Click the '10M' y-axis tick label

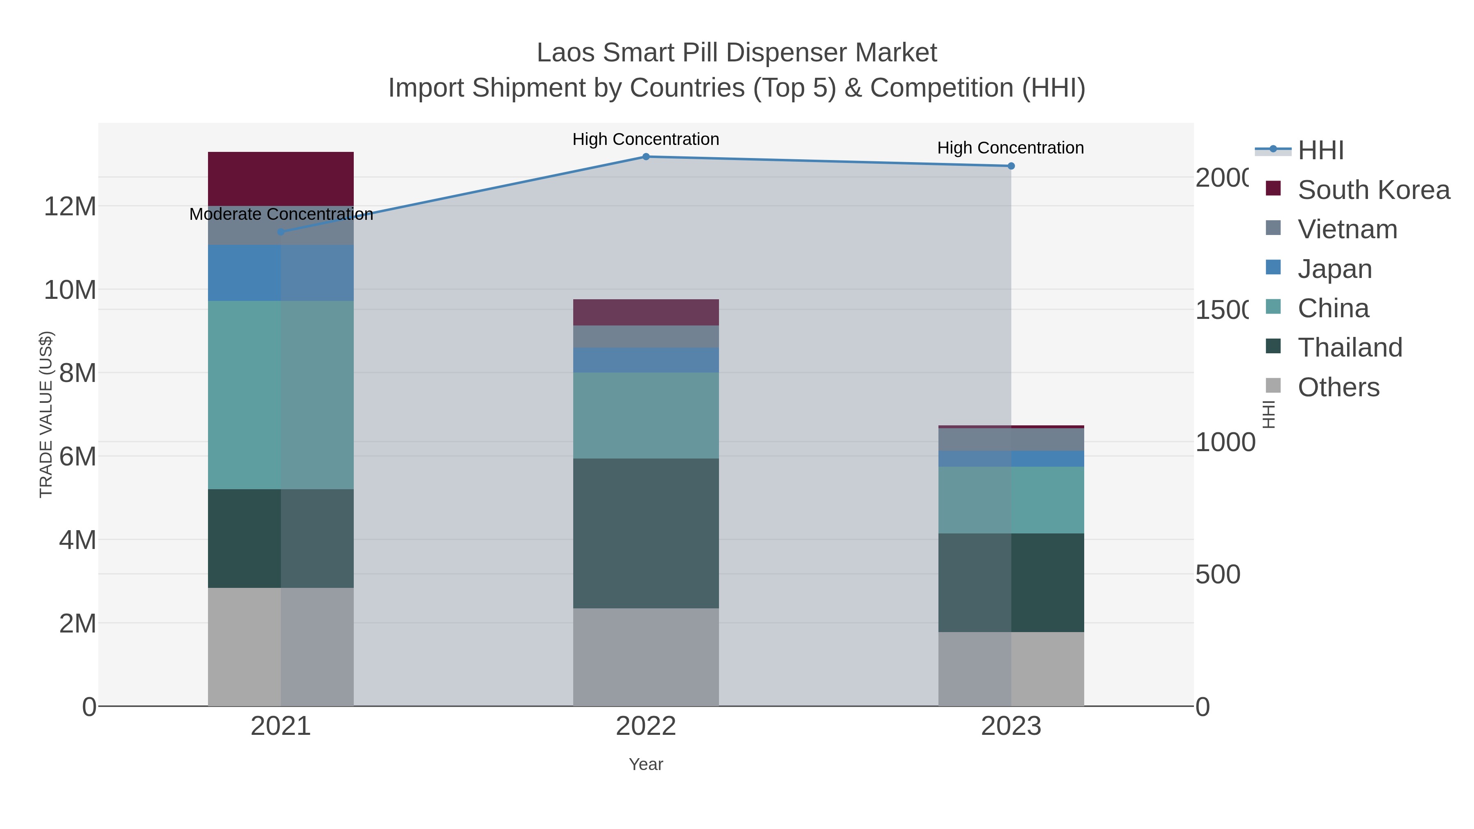coord(70,290)
